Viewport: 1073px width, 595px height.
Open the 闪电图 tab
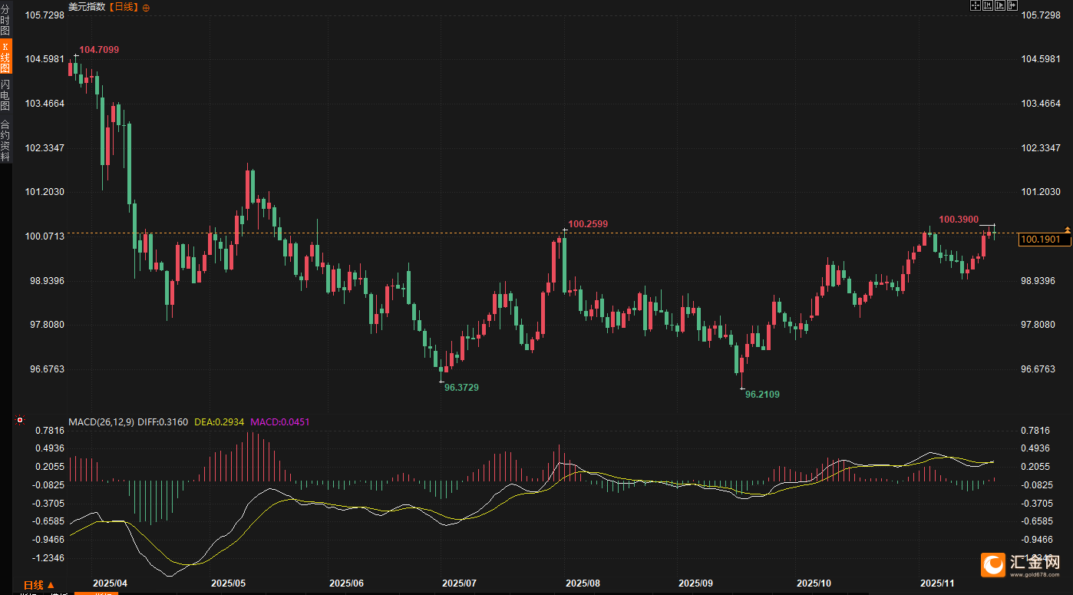click(x=5, y=95)
